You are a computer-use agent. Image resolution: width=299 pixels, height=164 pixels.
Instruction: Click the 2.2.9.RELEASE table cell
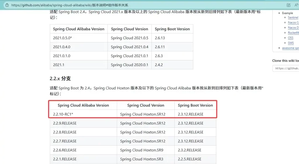coord(65,123)
